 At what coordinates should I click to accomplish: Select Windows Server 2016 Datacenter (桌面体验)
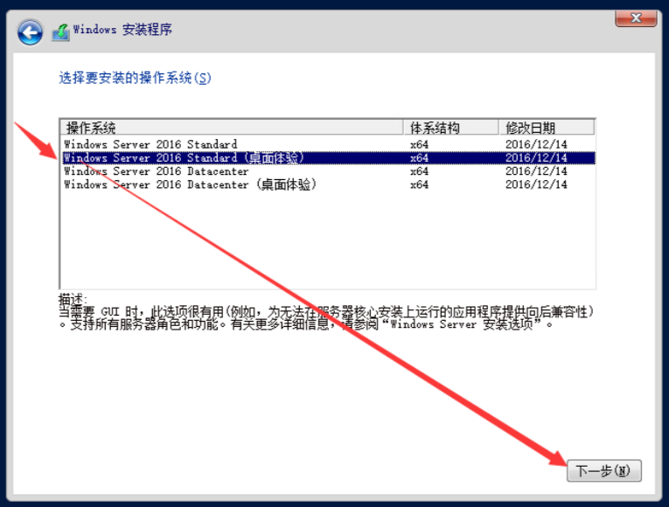tap(328, 184)
